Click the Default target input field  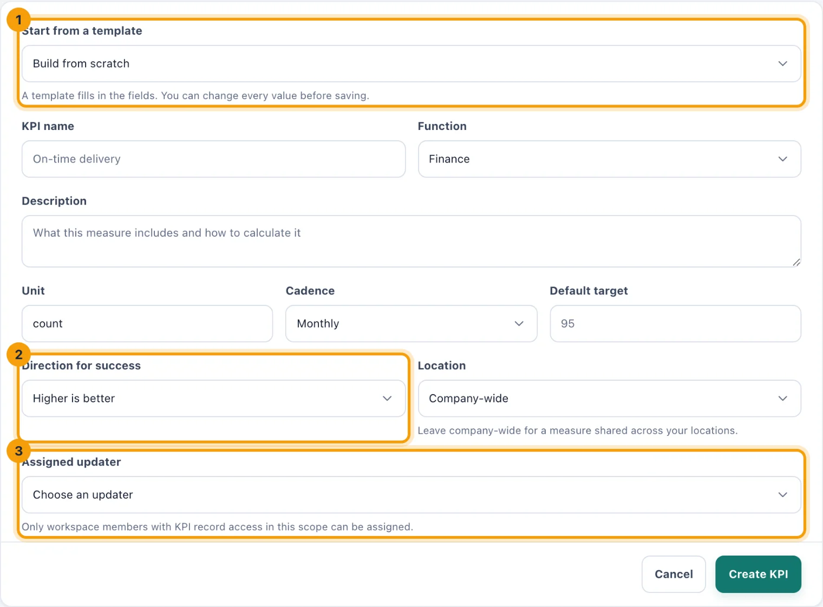pyautogui.click(x=675, y=324)
